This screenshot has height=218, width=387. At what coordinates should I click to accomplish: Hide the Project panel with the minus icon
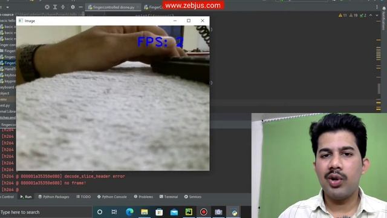tap(80, 7)
